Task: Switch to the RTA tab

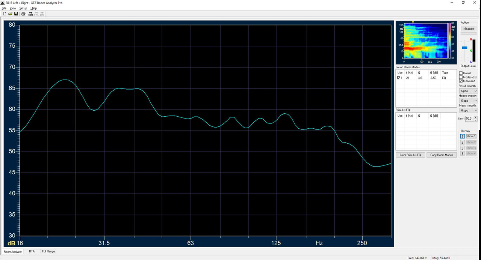Action: point(32,251)
